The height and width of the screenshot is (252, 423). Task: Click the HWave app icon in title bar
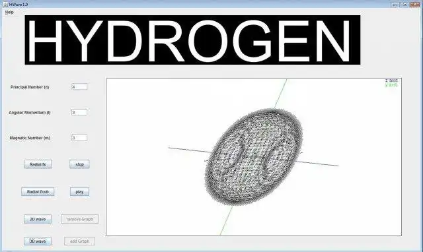pos(5,5)
